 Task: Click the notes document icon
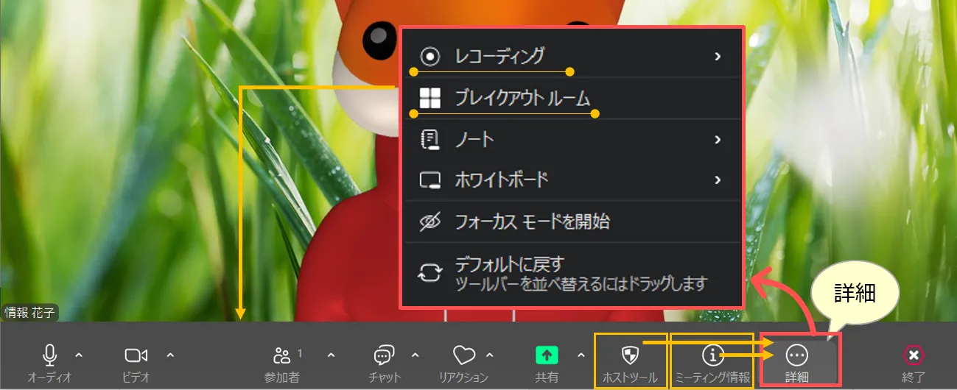pos(430,139)
